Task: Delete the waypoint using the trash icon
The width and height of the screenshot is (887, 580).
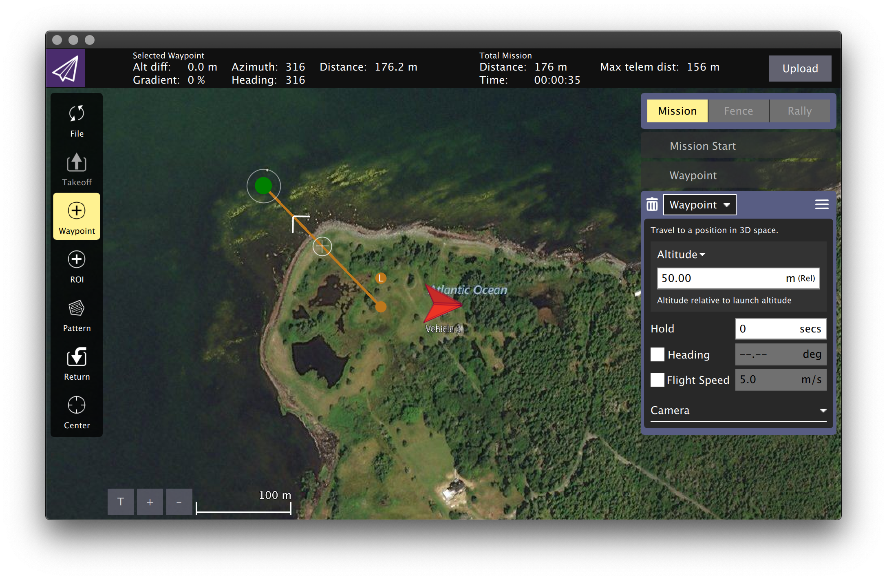Action: tap(652, 204)
